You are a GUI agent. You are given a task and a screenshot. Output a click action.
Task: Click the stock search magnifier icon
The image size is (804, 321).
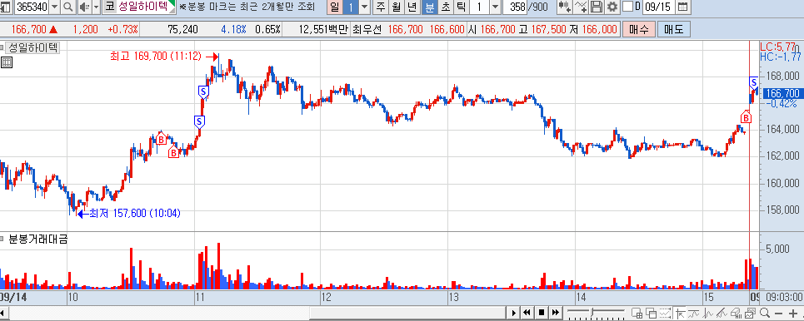(x=68, y=7)
